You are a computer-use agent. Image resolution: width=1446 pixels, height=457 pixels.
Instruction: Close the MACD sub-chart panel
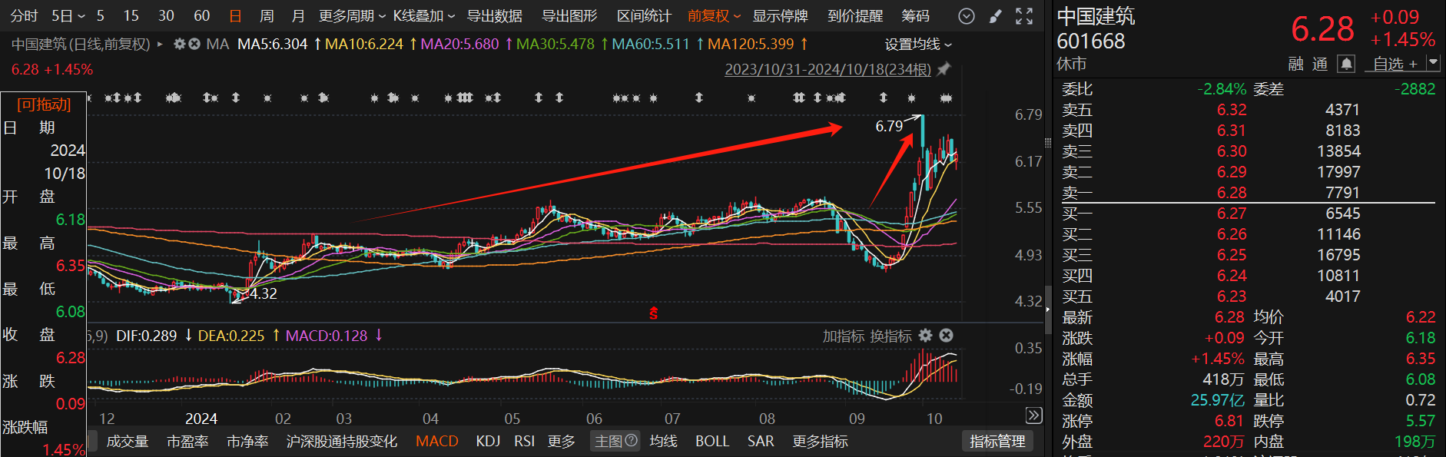click(947, 336)
